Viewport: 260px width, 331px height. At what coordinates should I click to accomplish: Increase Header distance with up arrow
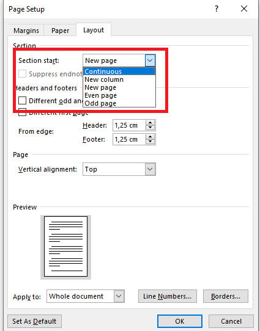click(150, 123)
